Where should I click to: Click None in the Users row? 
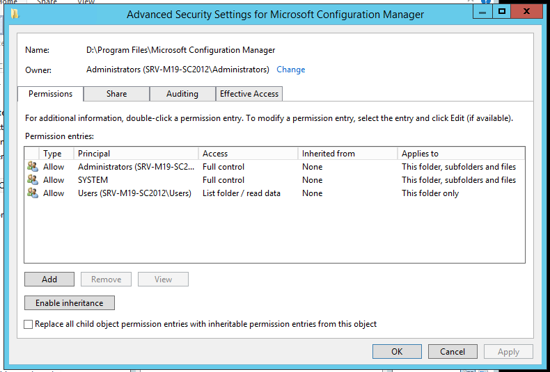click(x=312, y=193)
